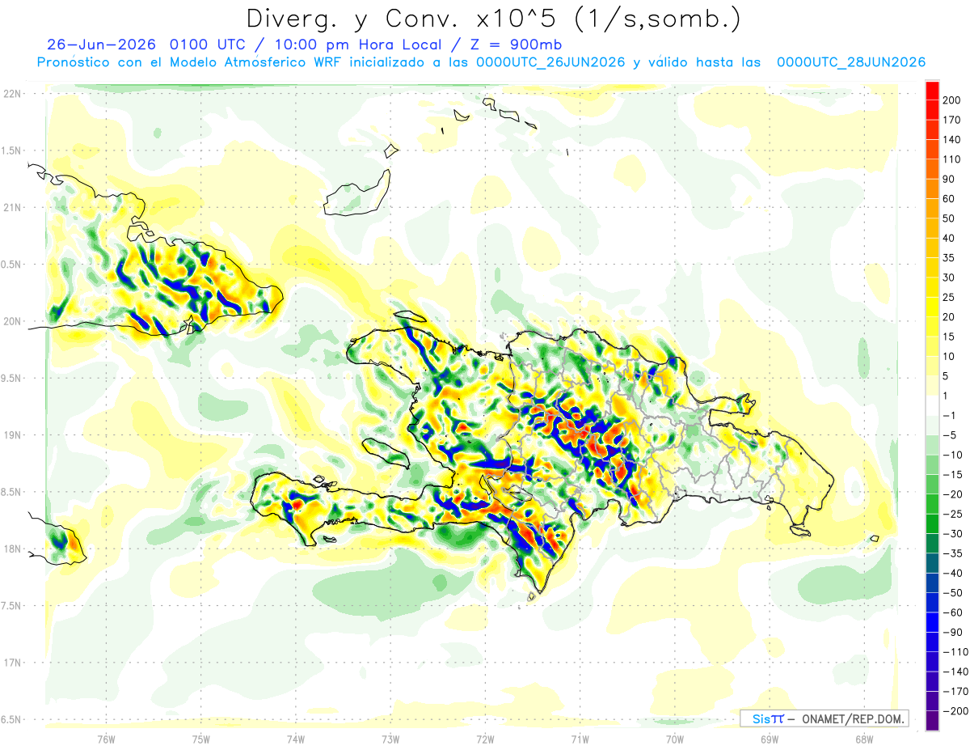This screenshot has width=970, height=750.
Task: Click the colorbar label "-170"
Action: click(955, 691)
